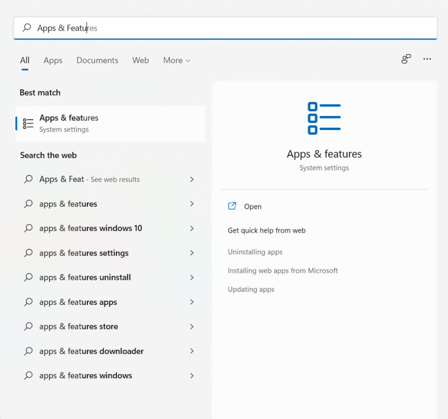Click the large Apps & features preview icon
The width and height of the screenshot is (448, 419).
(324, 118)
